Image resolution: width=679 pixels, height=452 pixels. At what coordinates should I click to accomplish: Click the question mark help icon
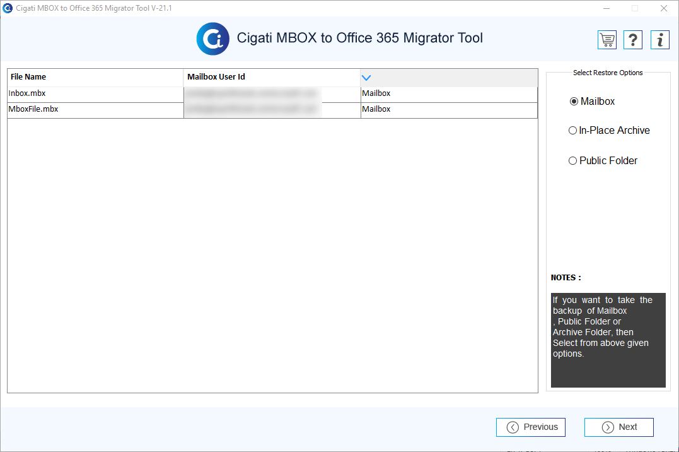(x=633, y=40)
